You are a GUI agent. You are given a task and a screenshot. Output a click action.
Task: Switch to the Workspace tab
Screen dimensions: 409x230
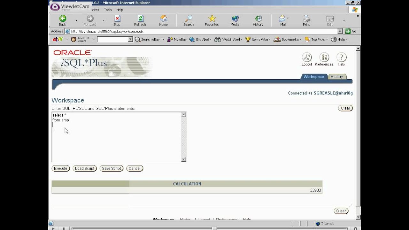[313, 77]
